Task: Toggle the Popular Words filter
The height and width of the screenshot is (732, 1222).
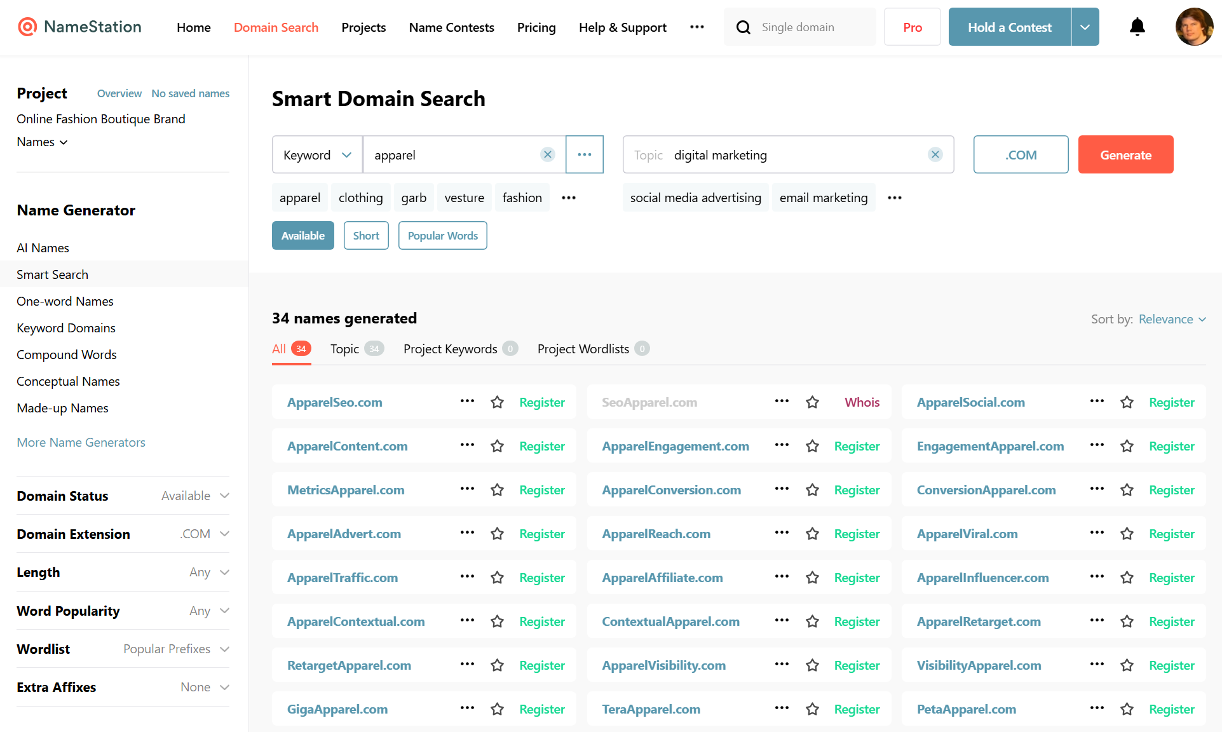Action: point(442,235)
